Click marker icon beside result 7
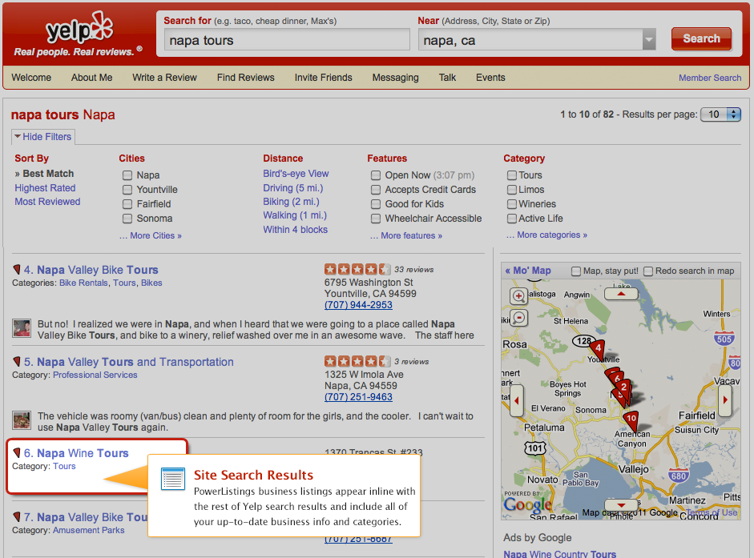 tap(17, 516)
